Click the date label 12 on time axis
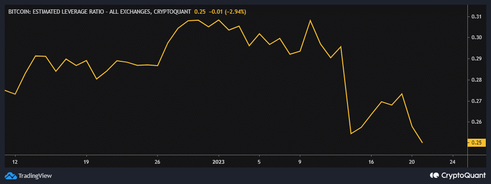This screenshot has height=184, width=491. click(x=15, y=162)
